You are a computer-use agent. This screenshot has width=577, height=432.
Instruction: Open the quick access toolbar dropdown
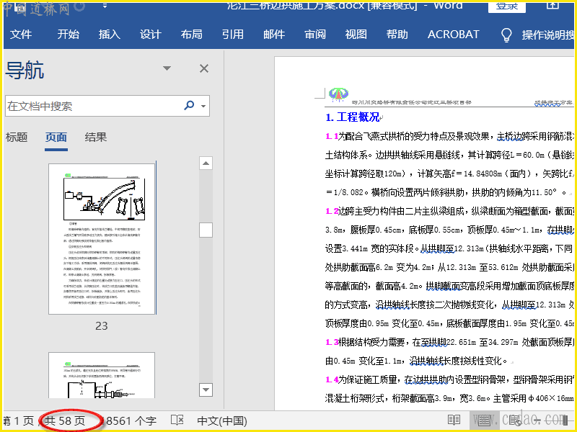(105, 6)
